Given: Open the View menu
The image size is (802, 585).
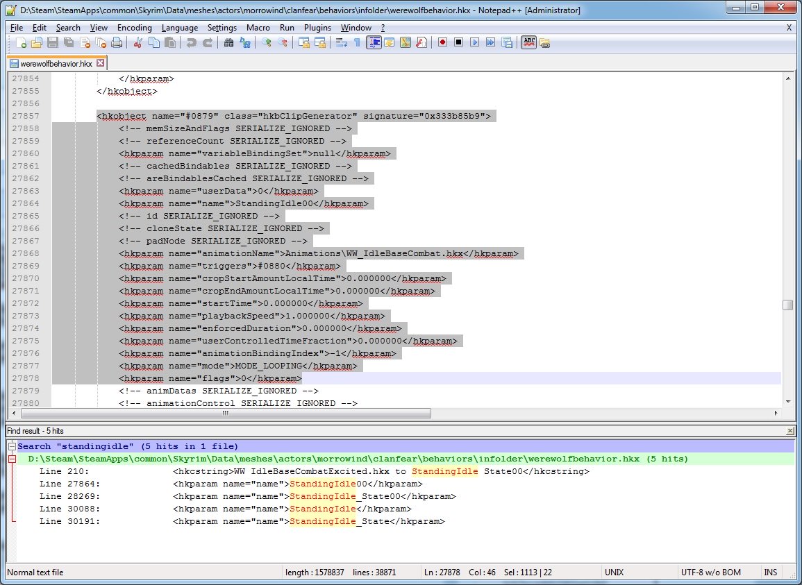Looking at the screenshot, I should [99, 28].
